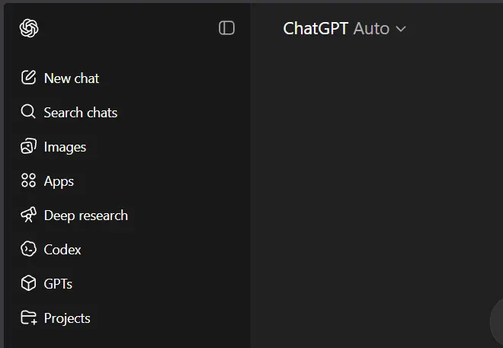Viewport: 503px width, 348px height.
Task: Click the four-circles Apps icon
Action: (28, 180)
